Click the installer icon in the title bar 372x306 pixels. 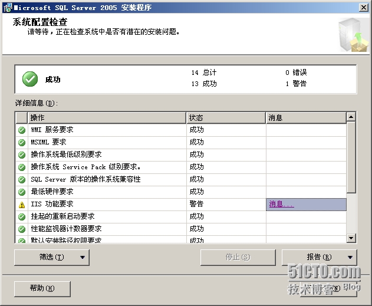point(8,8)
